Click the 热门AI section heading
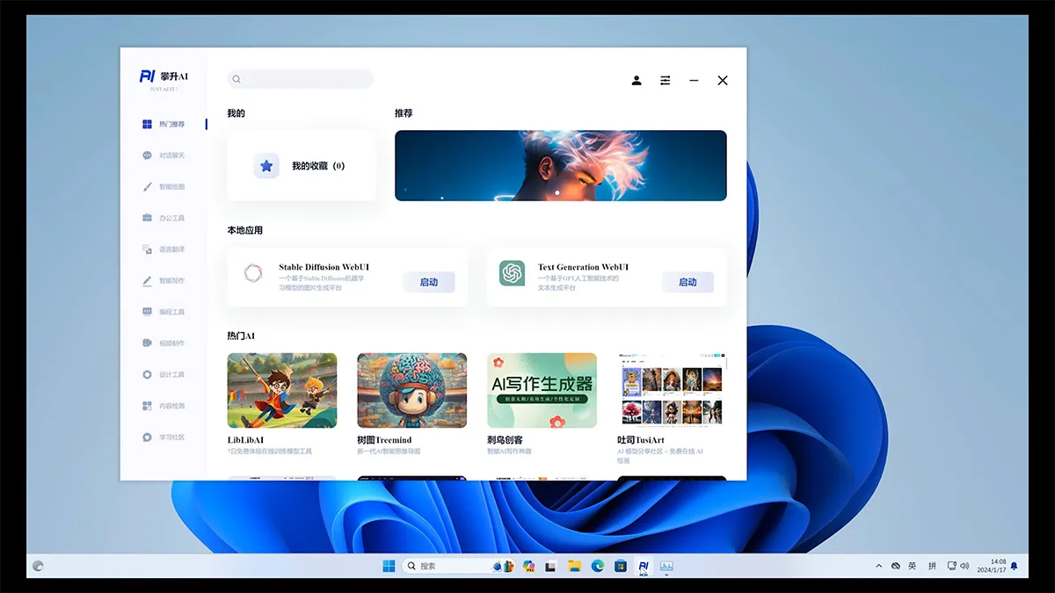The width and height of the screenshot is (1055, 593). pyautogui.click(x=242, y=336)
